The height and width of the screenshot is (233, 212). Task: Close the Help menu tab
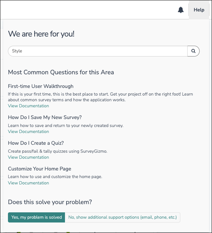pyautogui.click(x=199, y=10)
